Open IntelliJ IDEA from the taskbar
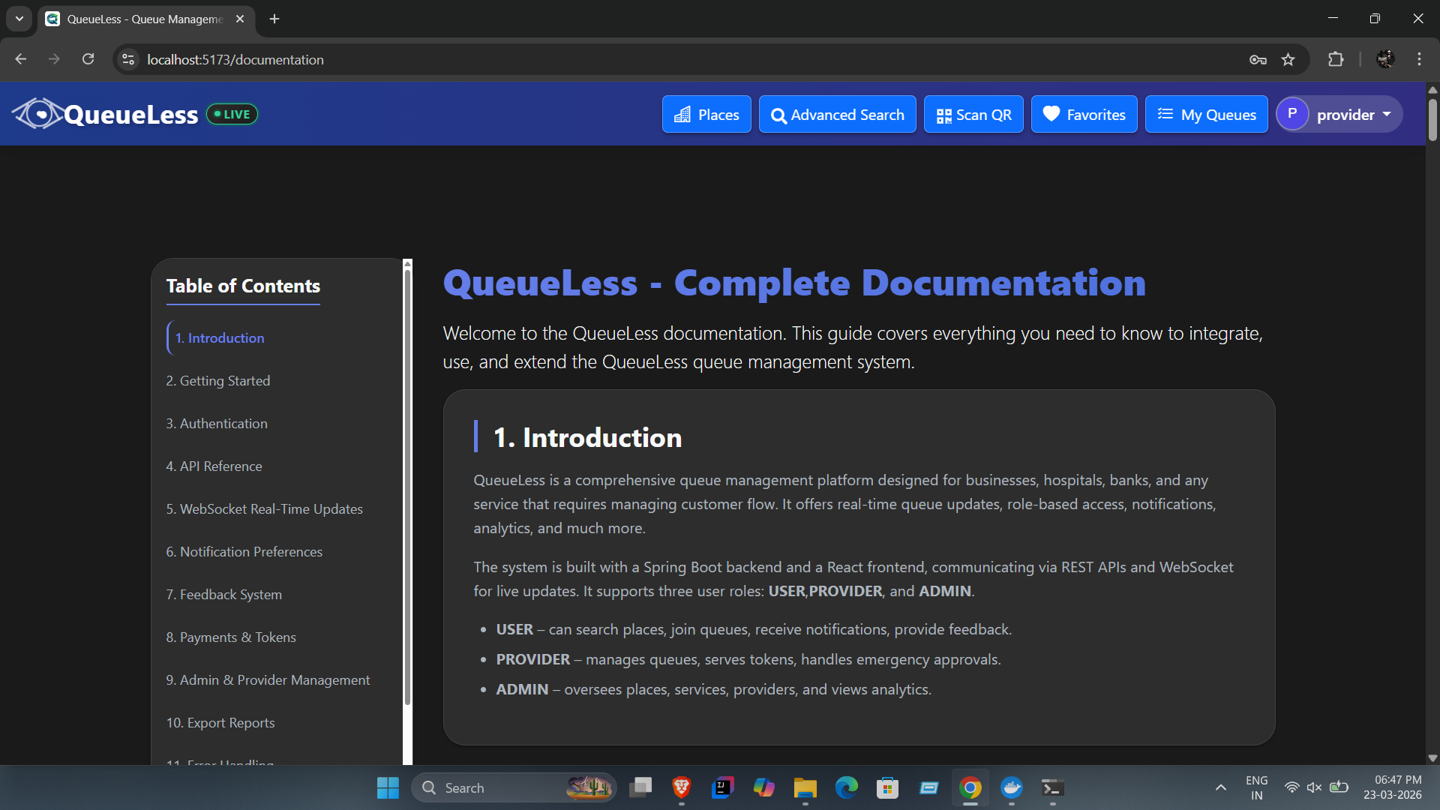1440x810 pixels. click(722, 787)
